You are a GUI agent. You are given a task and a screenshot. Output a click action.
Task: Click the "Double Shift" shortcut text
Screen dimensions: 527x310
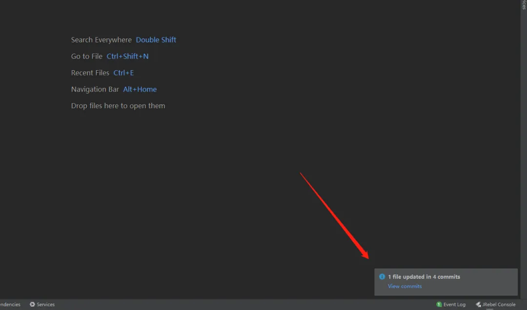pos(156,40)
